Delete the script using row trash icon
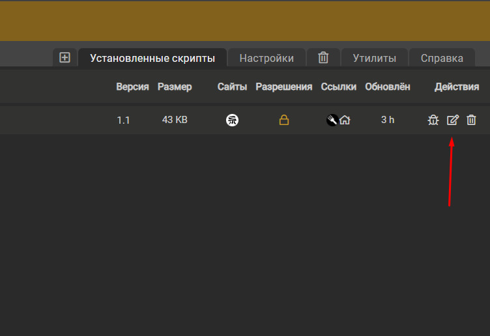Screen dimensions: 490x336 471,120
